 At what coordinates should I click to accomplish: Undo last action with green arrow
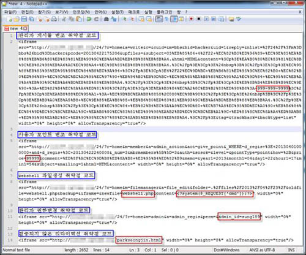[89, 19]
